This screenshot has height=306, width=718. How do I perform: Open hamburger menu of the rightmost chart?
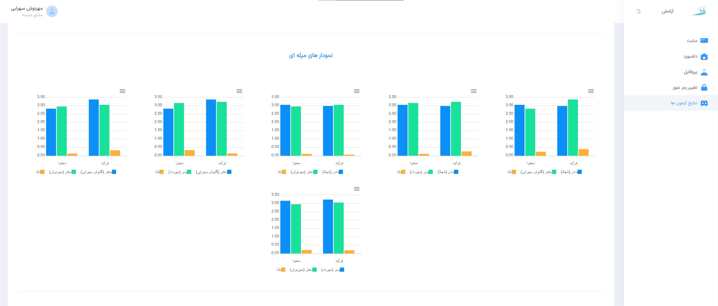click(x=591, y=91)
